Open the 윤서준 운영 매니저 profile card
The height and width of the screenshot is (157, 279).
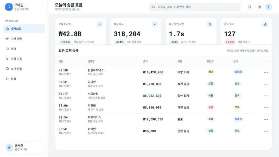click(x=24, y=148)
